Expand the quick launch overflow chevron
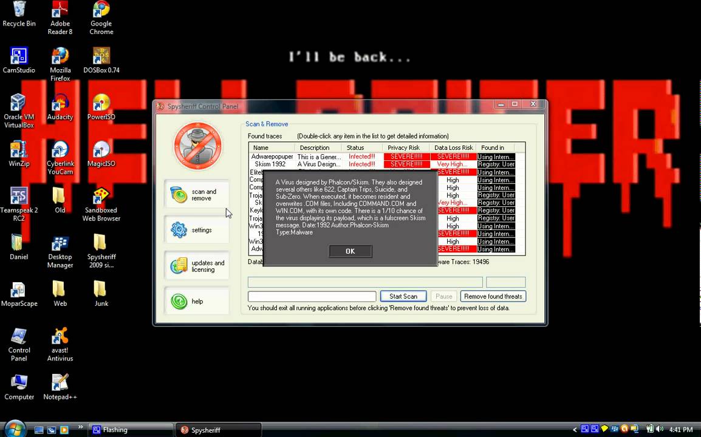The image size is (701, 437). (80, 427)
